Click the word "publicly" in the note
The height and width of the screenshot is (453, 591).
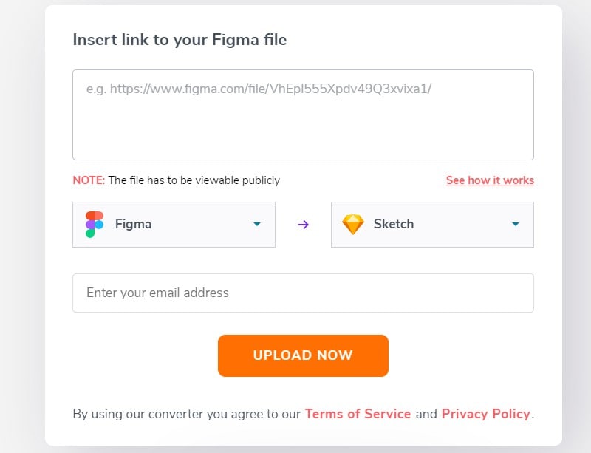point(259,180)
